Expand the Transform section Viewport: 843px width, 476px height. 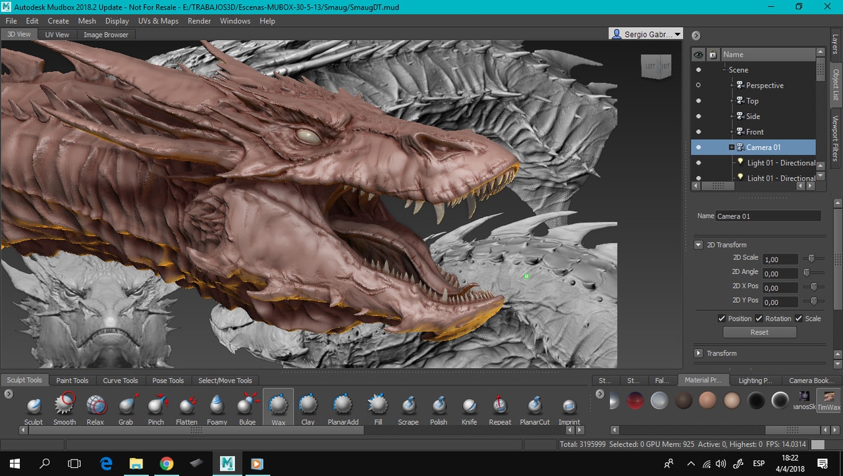point(699,354)
